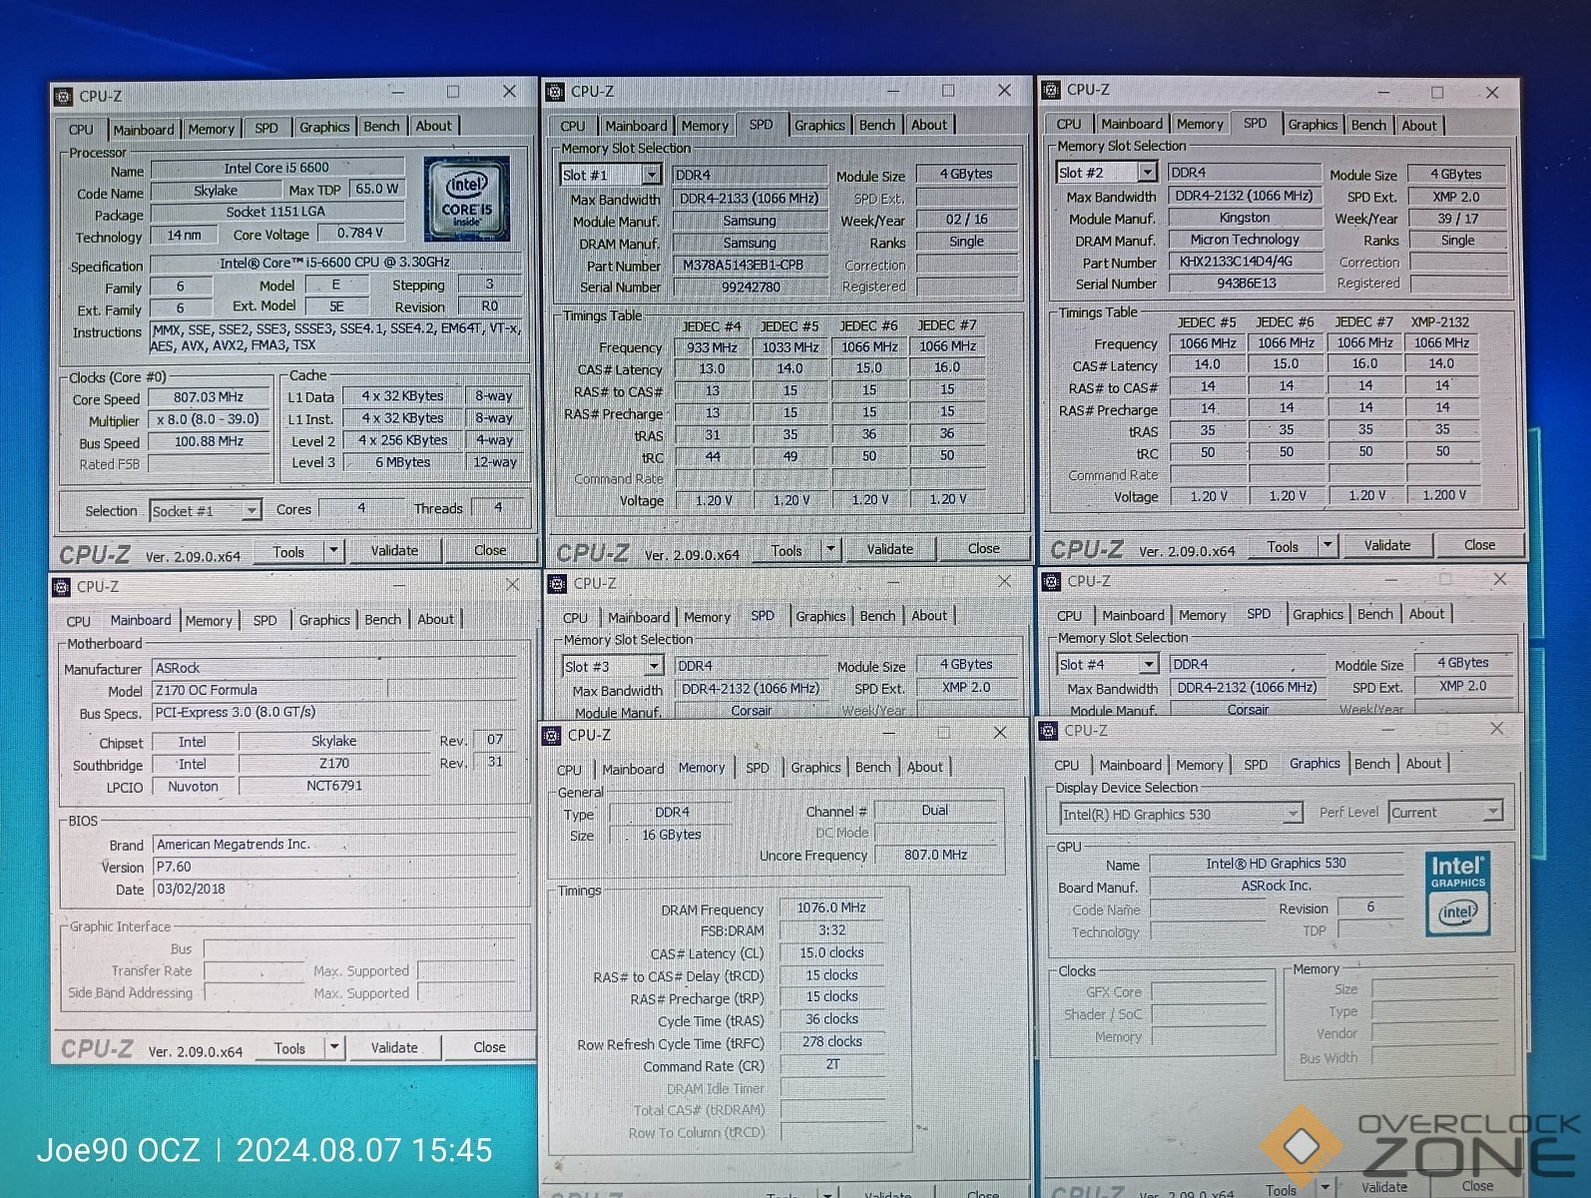Viewport: 1591px width, 1198px height.
Task: Click the Command Rate (CR) value 2T
Action: (831, 1065)
